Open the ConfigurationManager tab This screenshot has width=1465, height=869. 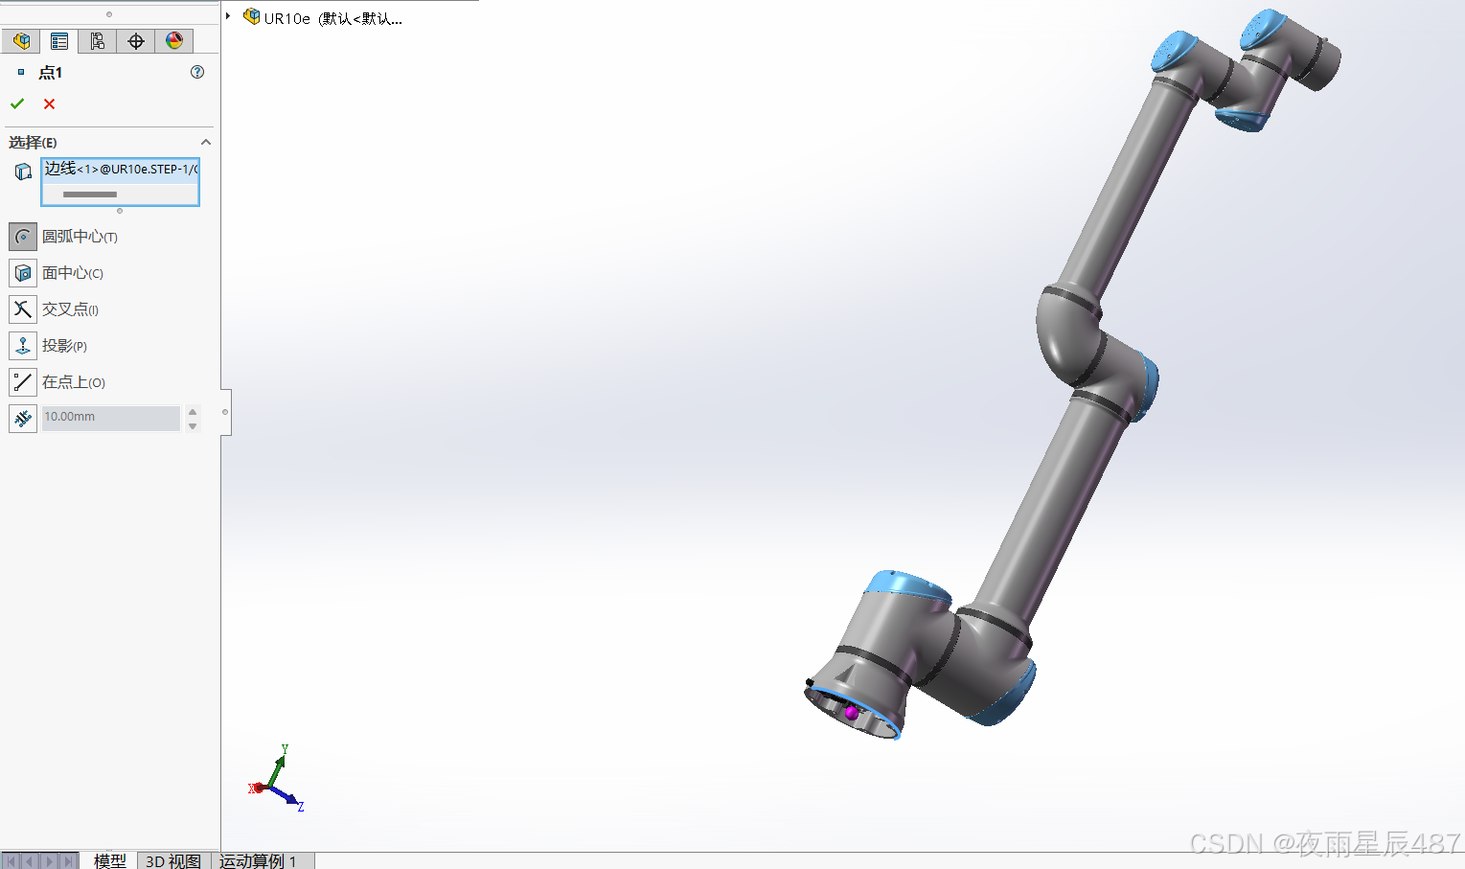pyautogui.click(x=98, y=41)
